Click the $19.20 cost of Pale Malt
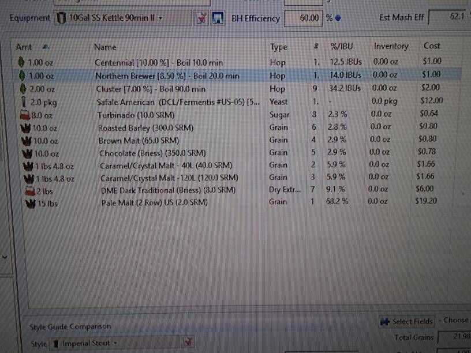The width and height of the screenshot is (471, 353). (426, 201)
